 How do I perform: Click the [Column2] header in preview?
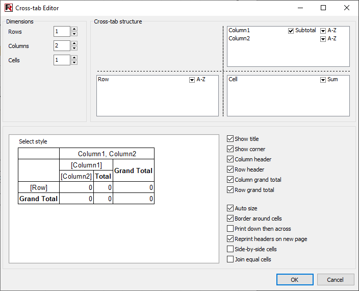point(76,176)
